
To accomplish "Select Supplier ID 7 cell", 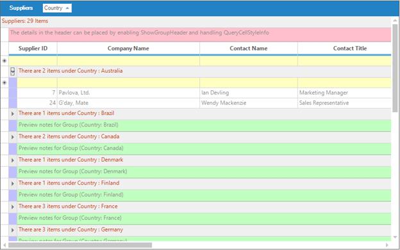I will (37, 93).
